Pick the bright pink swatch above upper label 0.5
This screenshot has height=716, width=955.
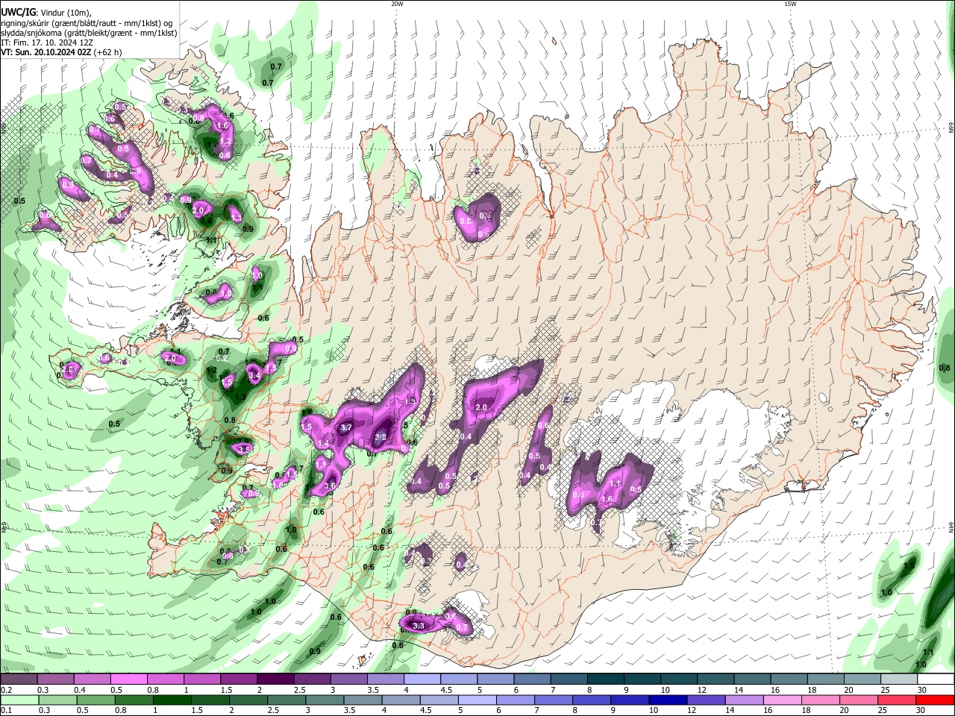[x=128, y=679]
